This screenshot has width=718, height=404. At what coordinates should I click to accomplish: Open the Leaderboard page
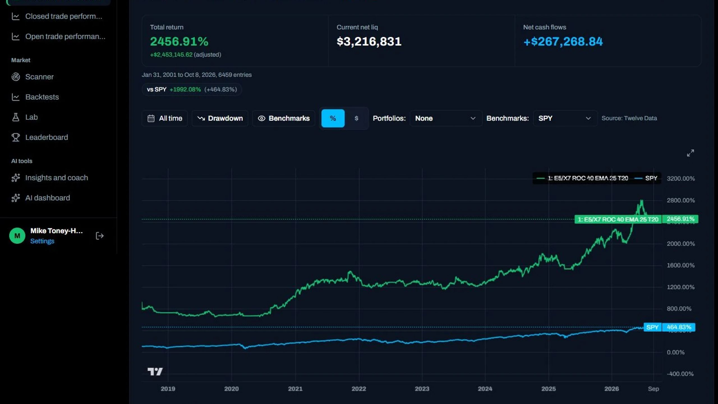pyautogui.click(x=47, y=137)
